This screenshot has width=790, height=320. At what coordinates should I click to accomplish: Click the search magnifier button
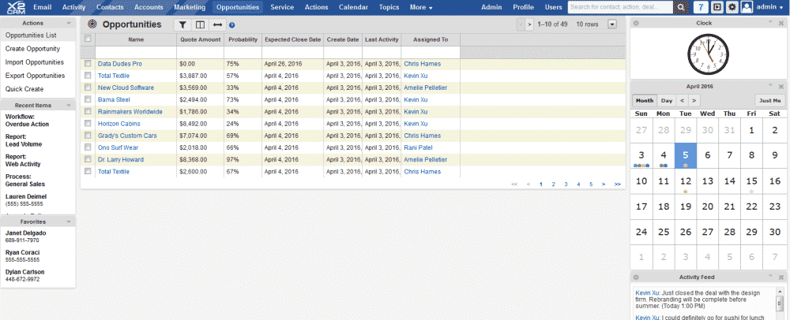[681, 7]
